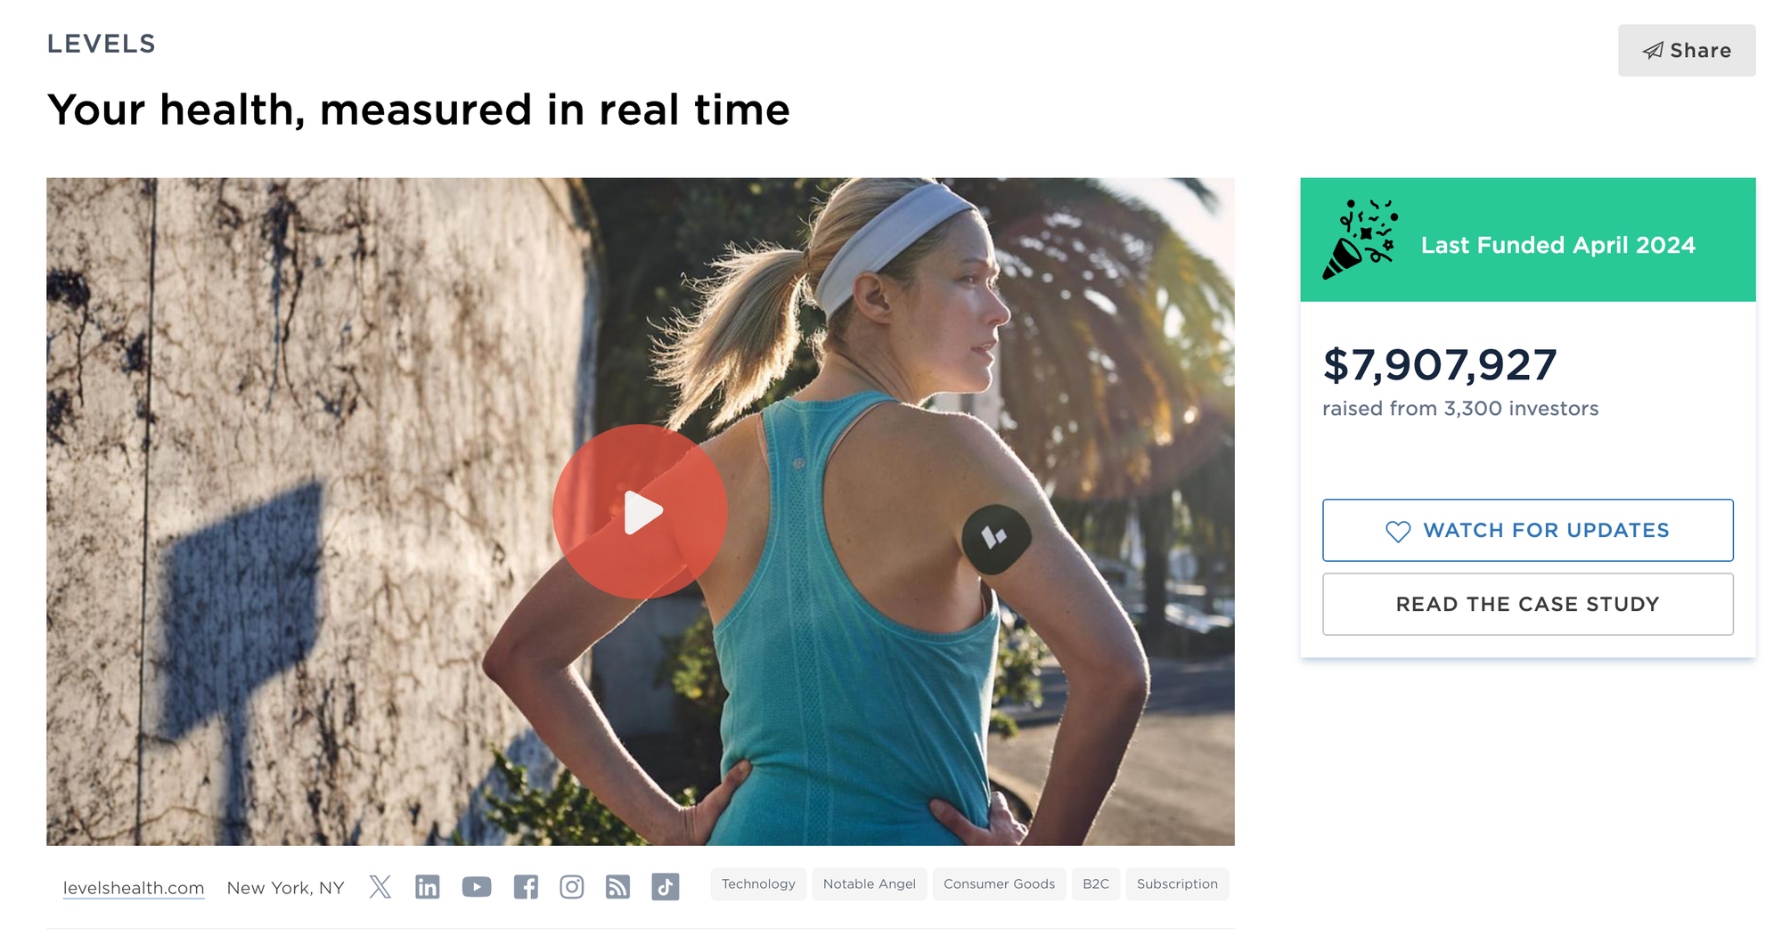
Task: Open the X (Twitter) profile icon
Action: point(380,887)
